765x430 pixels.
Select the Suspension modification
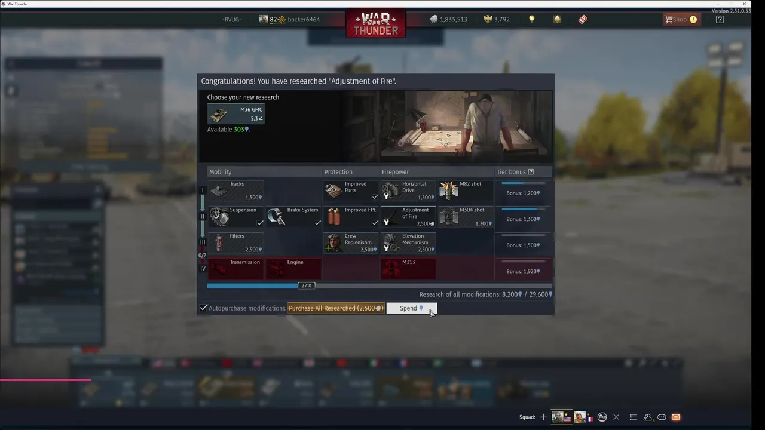235,217
